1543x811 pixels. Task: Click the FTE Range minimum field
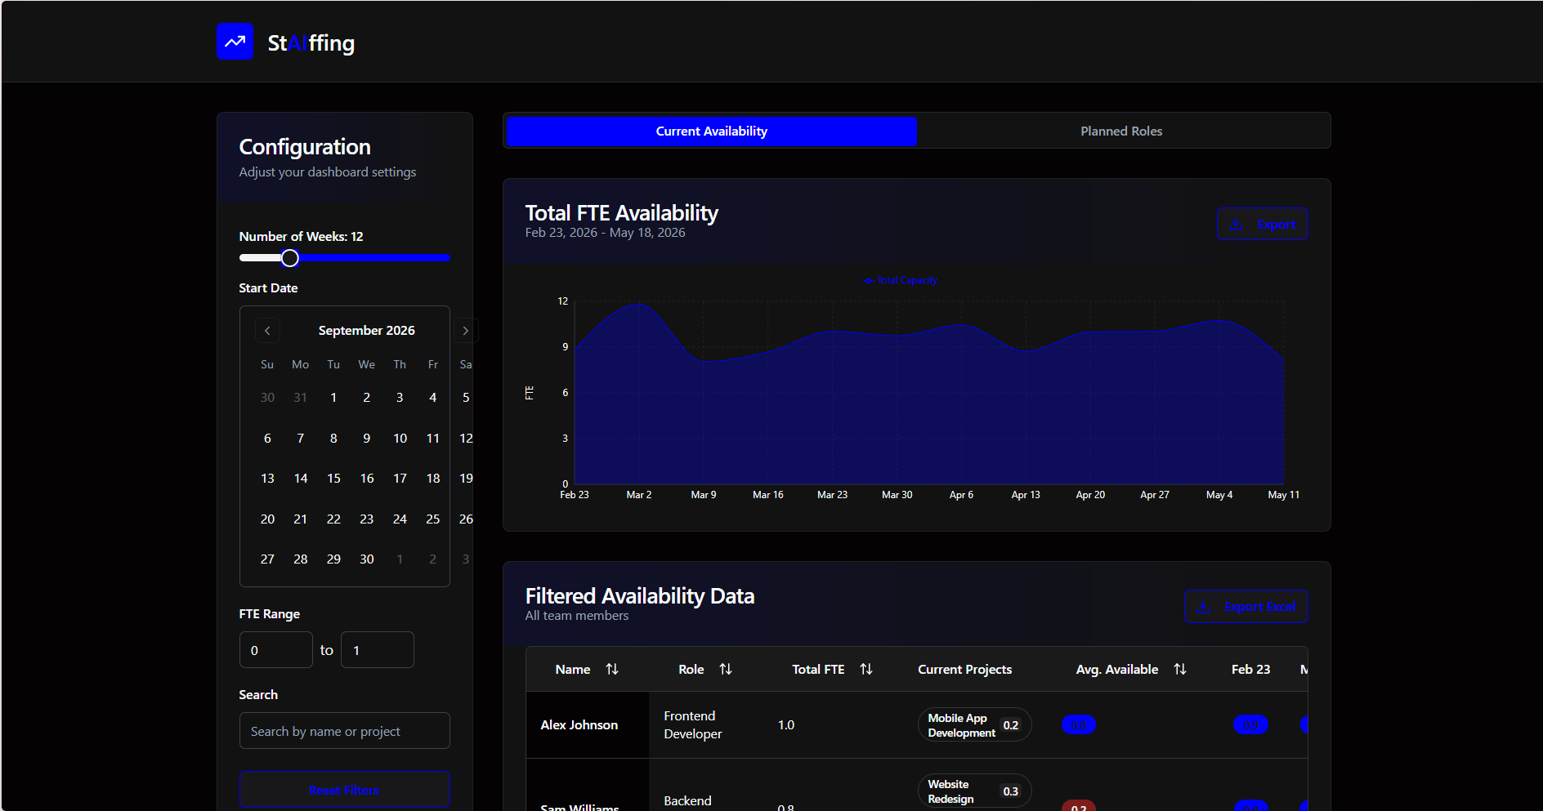click(x=276, y=650)
